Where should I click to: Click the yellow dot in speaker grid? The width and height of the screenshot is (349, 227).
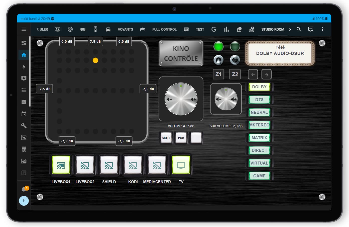coord(95,60)
